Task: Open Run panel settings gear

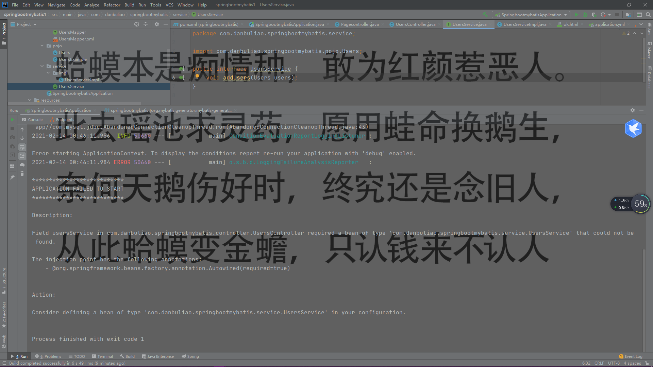Action: (x=633, y=110)
